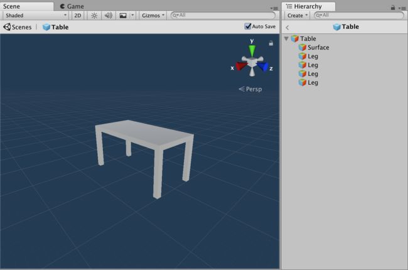Open the Shaded draw mode dropdown
Image resolution: width=408 pixels, height=270 pixels.
(x=36, y=15)
